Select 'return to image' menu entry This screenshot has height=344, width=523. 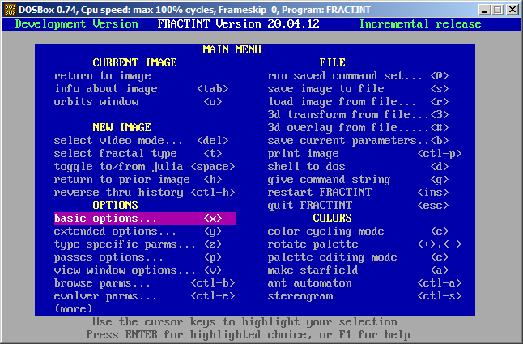pyautogui.click(x=102, y=76)
